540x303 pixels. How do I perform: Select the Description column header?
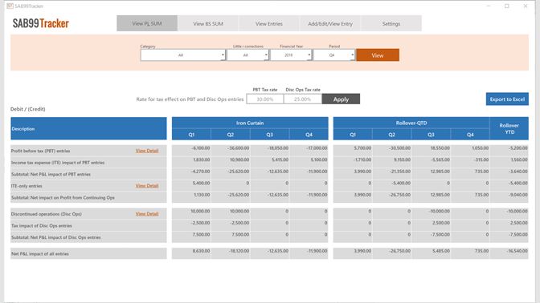[x=88, y=128]
